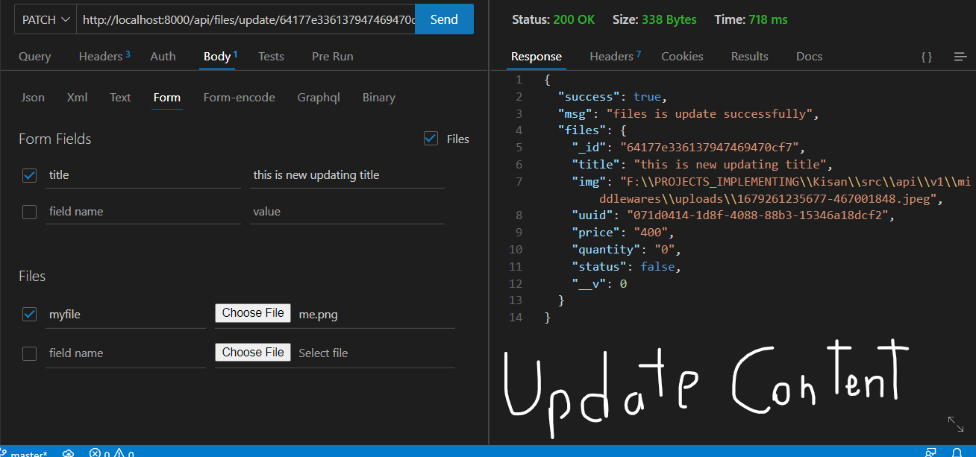Switch to the Query tab
This screenshot has height=457, width=976.
(x=35, y=56)
